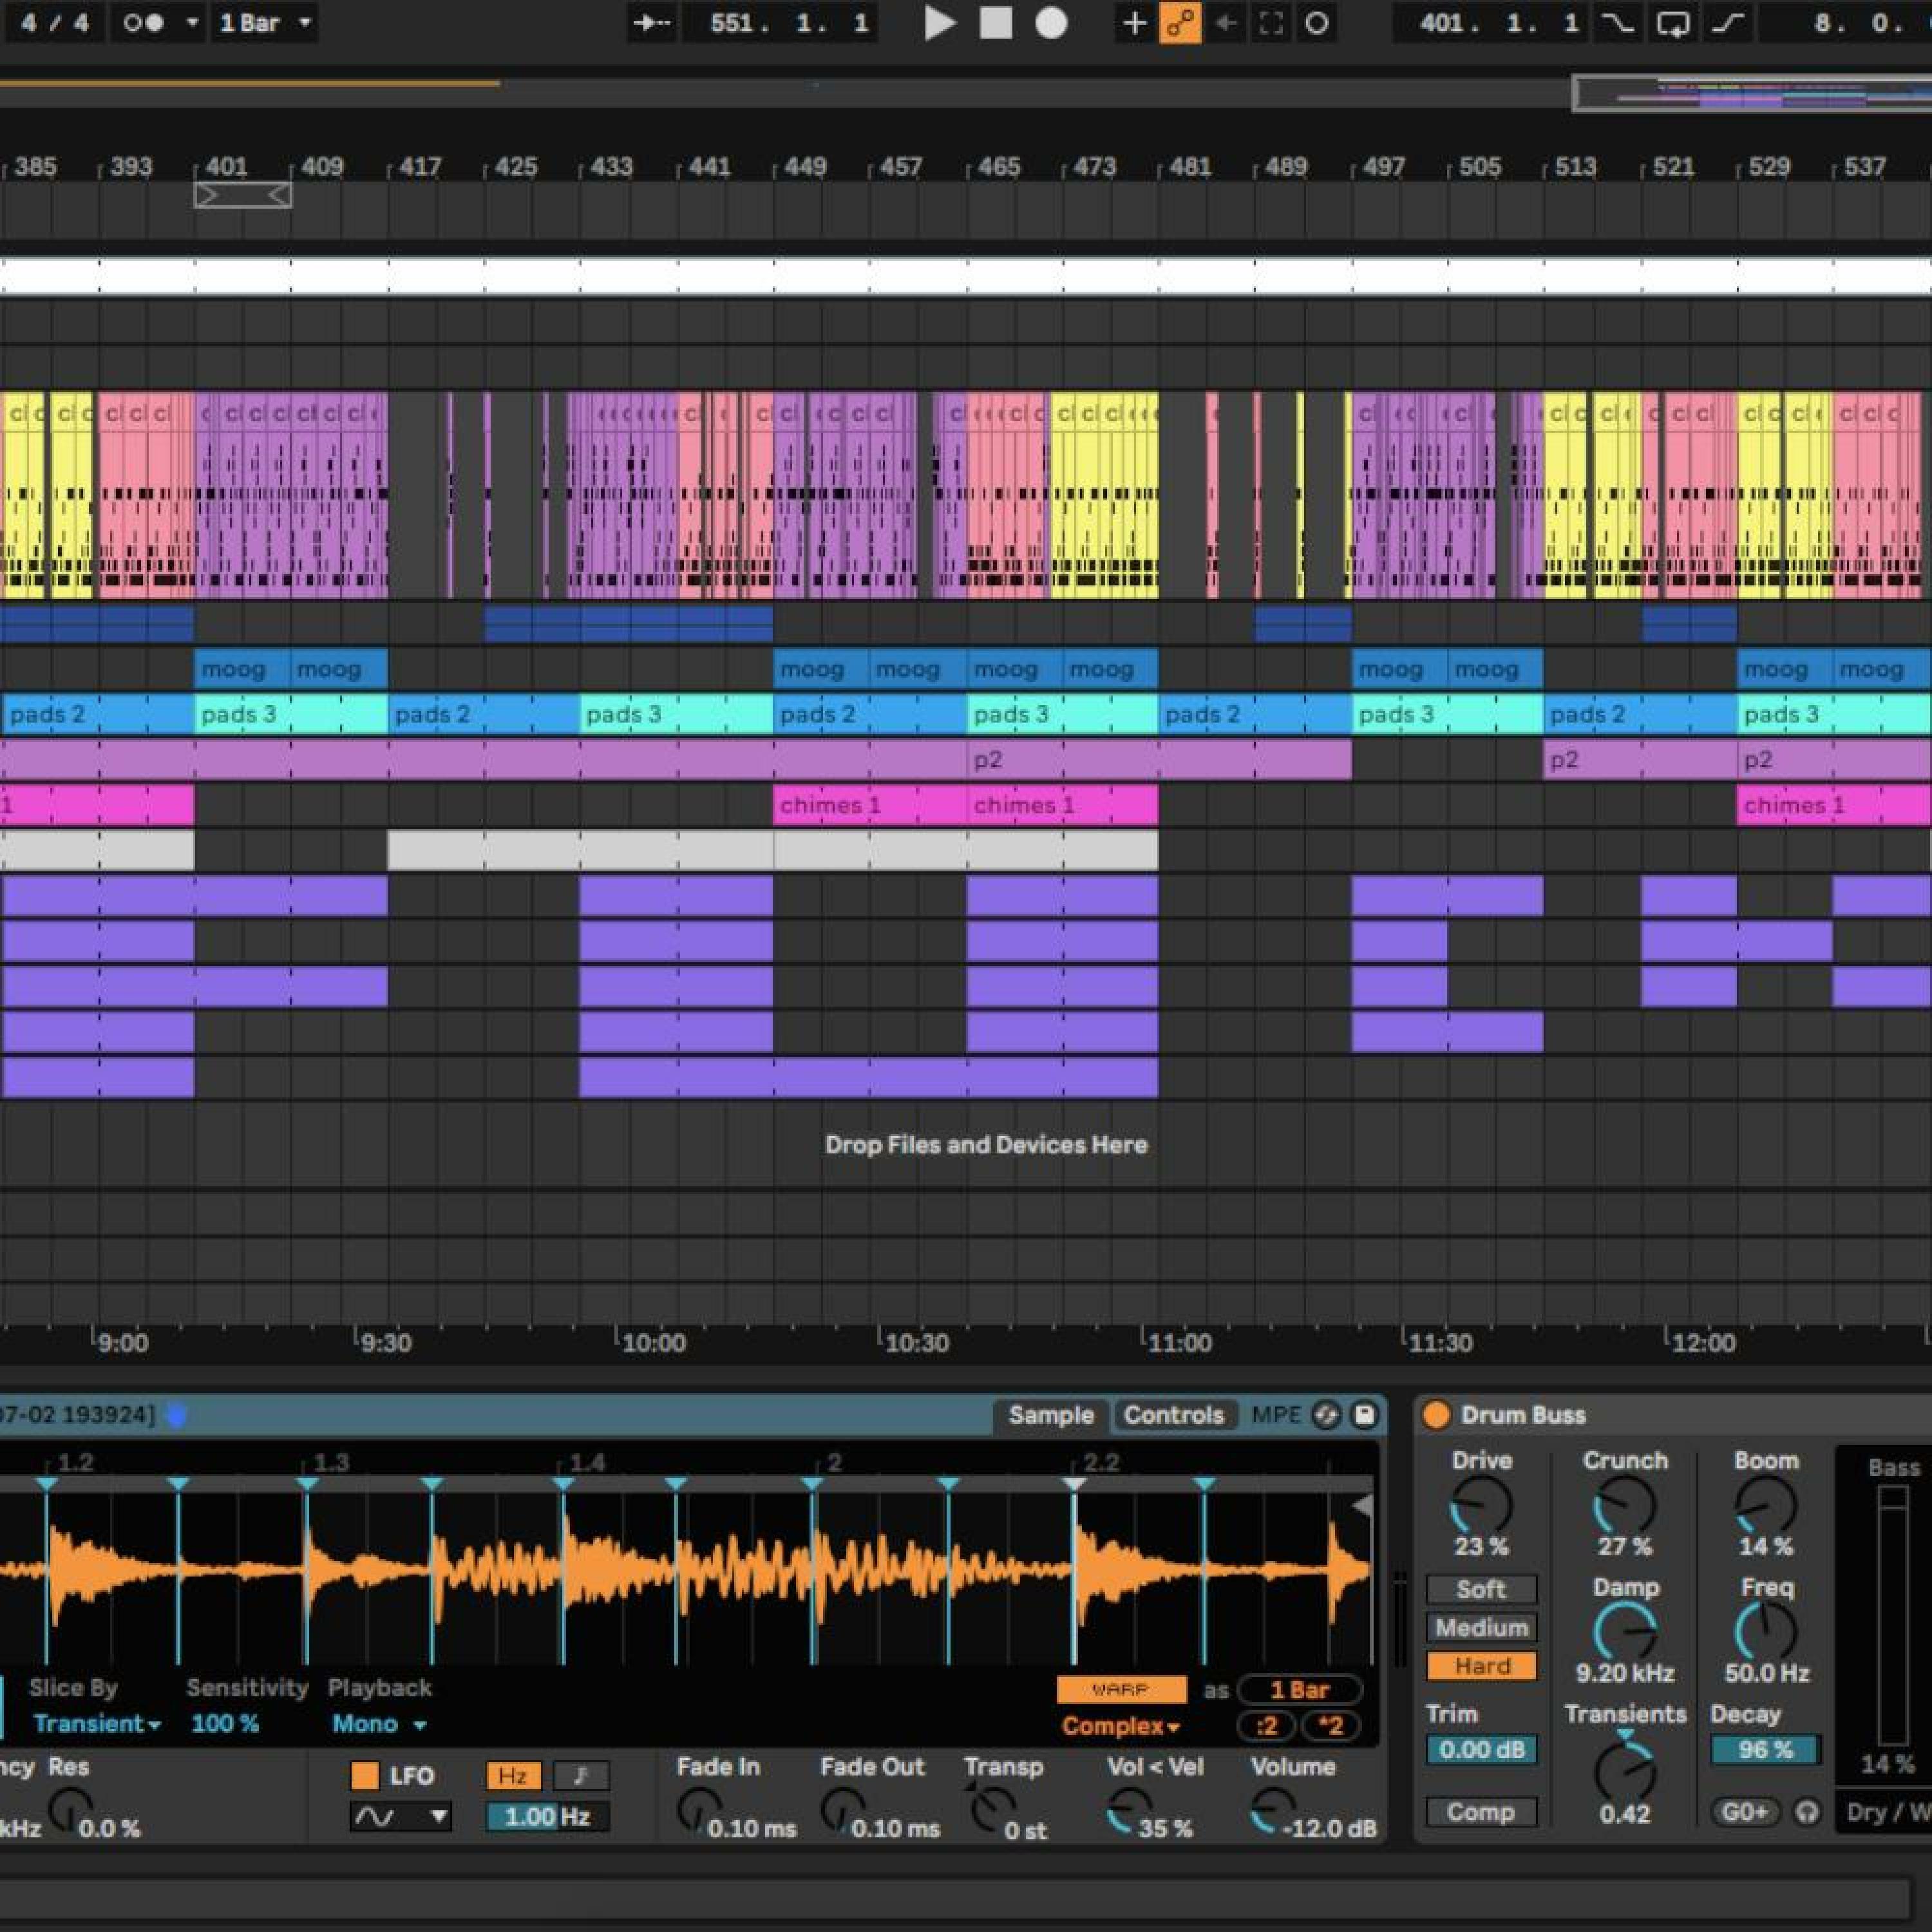
Task: Toggle the Automation Arm button
Action: (x=1180, y=22)
